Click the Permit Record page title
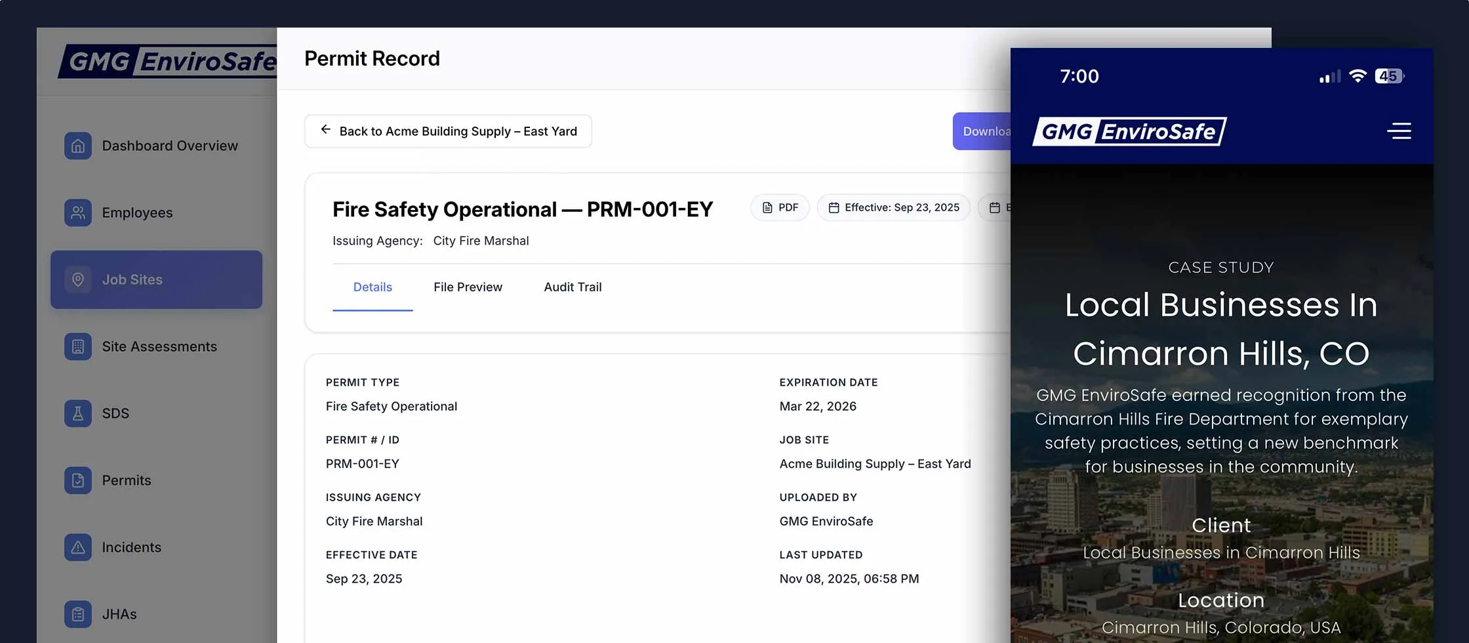1469x643 pixels. coord(372,58)
